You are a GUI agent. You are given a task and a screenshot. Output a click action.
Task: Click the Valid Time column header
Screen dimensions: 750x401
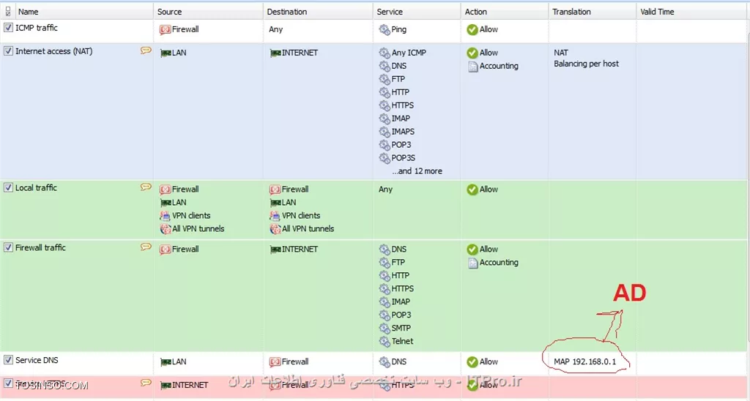click(x=691, y=12)
